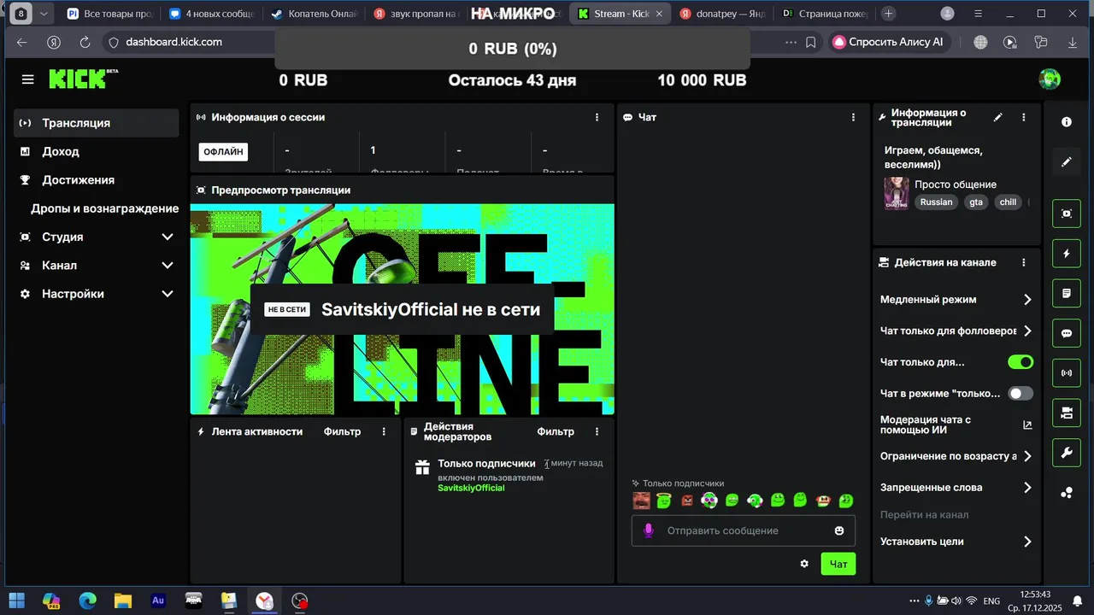
Task: Open the Информация о сессии options menu
Action: point(597,117)
